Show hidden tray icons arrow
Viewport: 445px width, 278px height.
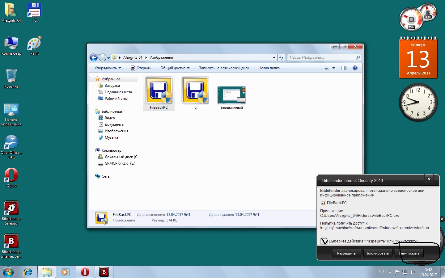pyautogui.click(x=390, y=272)
